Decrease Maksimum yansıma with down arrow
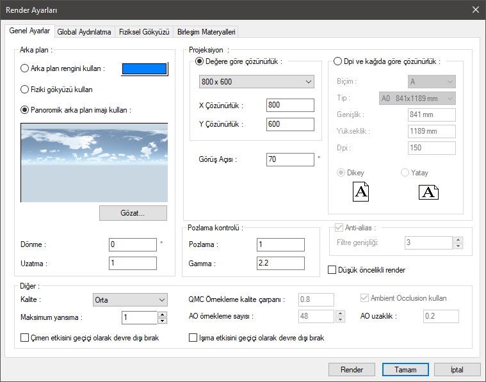This screenshot has height=382, width=486. click(162, 321)
